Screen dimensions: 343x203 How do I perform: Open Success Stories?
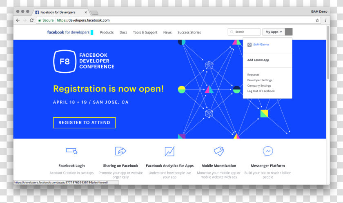point(189,32)
